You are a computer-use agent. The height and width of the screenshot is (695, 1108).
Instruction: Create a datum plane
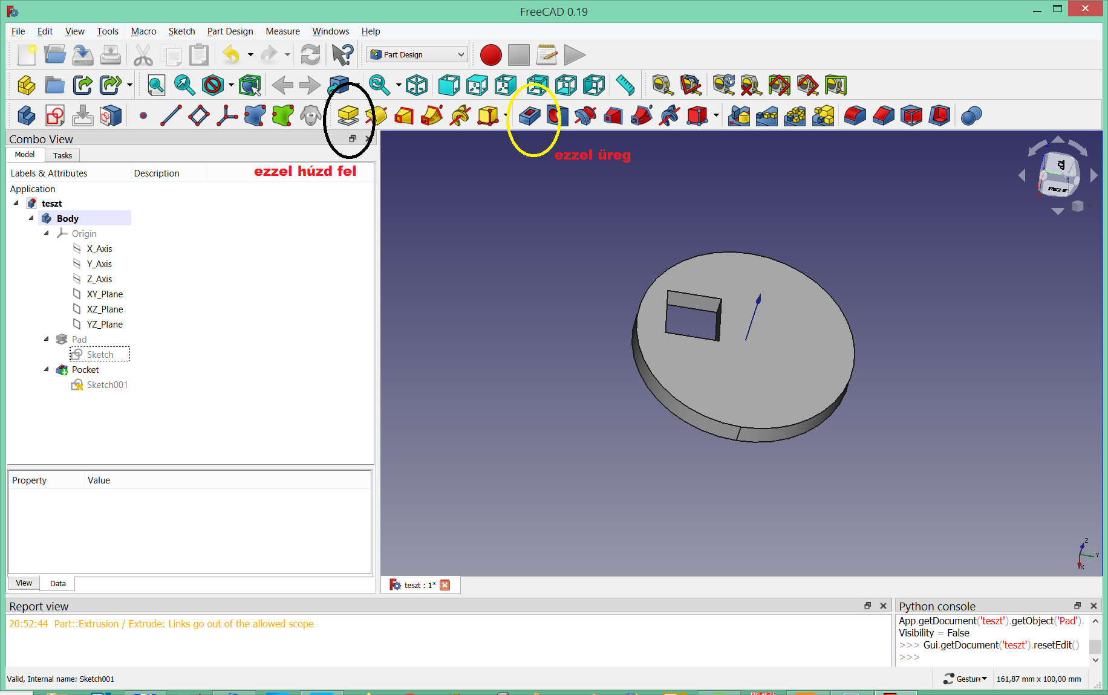(x=199, y=115)
